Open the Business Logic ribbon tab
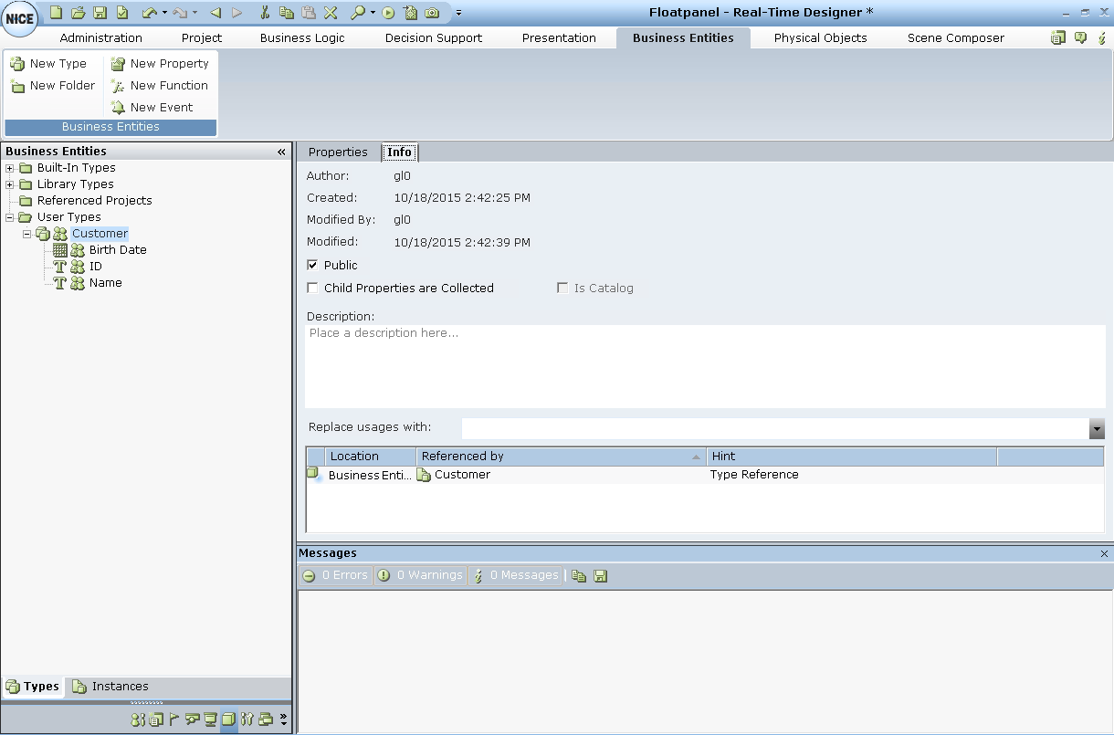 [302, 37]
